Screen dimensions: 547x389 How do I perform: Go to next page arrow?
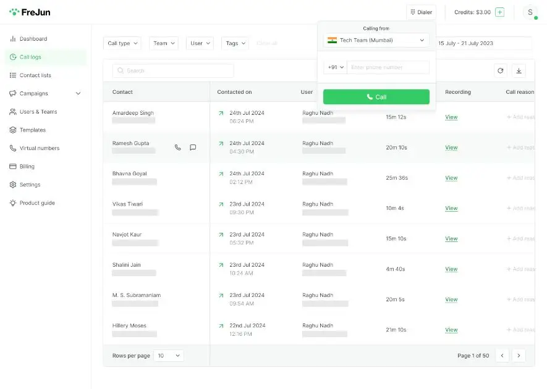click(519, 356)
